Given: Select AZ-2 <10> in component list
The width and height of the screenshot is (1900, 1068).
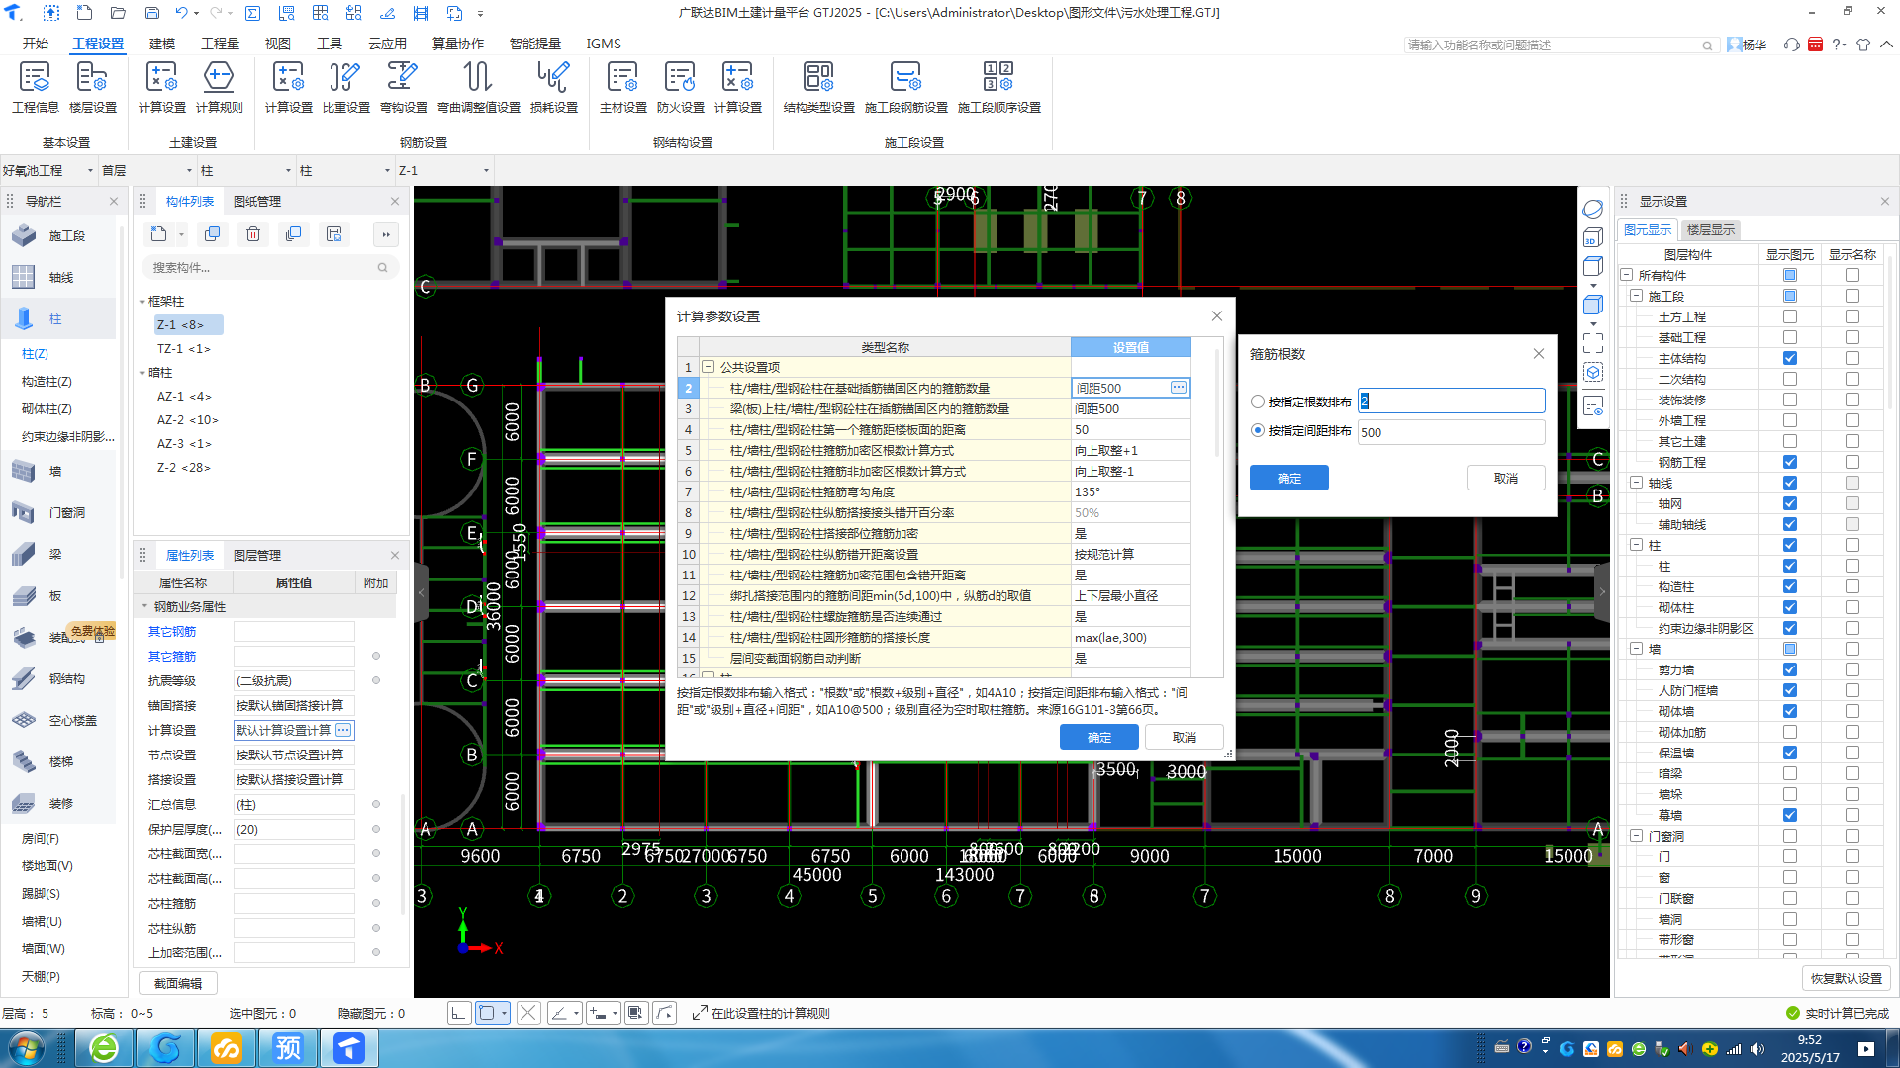Looking at the screenshot, I should point(187,419).
